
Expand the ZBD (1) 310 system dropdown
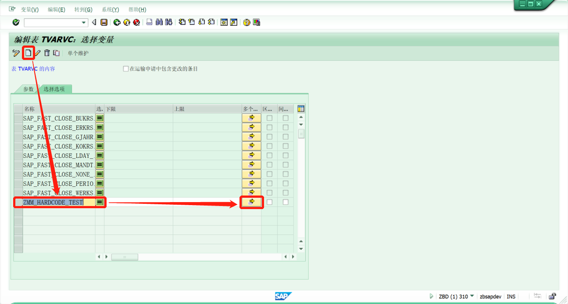[472, 296]
